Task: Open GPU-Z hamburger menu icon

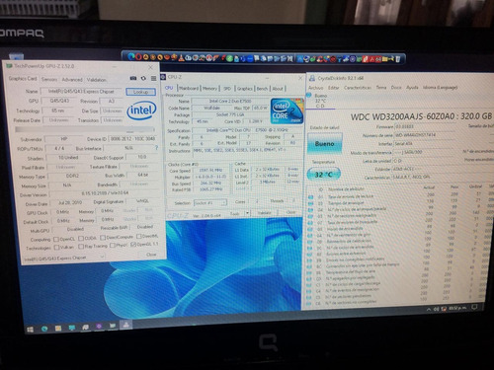Action: tap(153, 78)
